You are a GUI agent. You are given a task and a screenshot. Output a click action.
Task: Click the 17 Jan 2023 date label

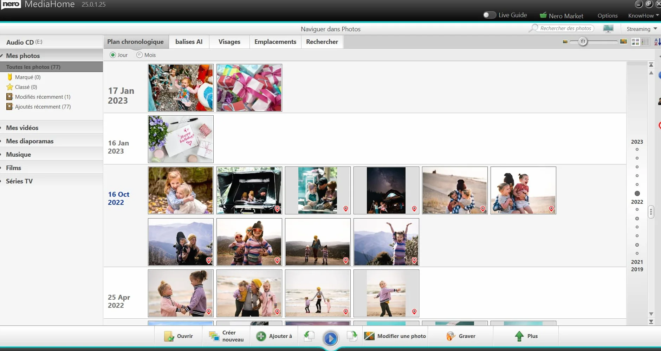coord(121,96)
